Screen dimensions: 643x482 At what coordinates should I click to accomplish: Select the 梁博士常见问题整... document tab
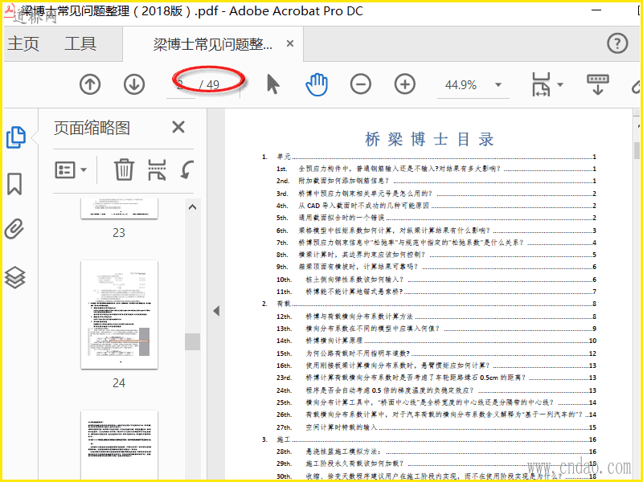pos(213,44)
